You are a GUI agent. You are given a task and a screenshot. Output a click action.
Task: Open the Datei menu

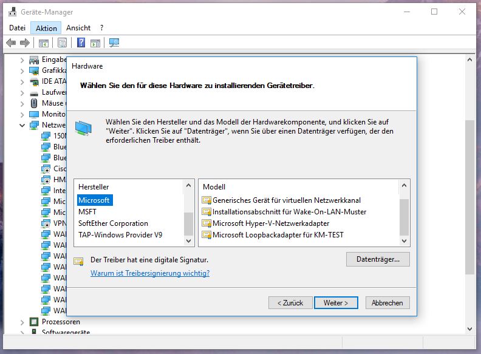(x=17, y=28)
